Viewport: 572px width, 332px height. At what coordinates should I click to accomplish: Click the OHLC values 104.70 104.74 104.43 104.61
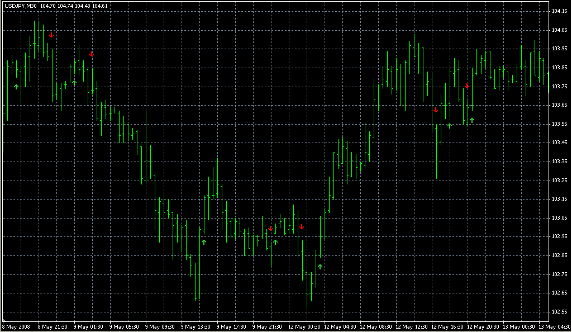(x=74, y=6)
